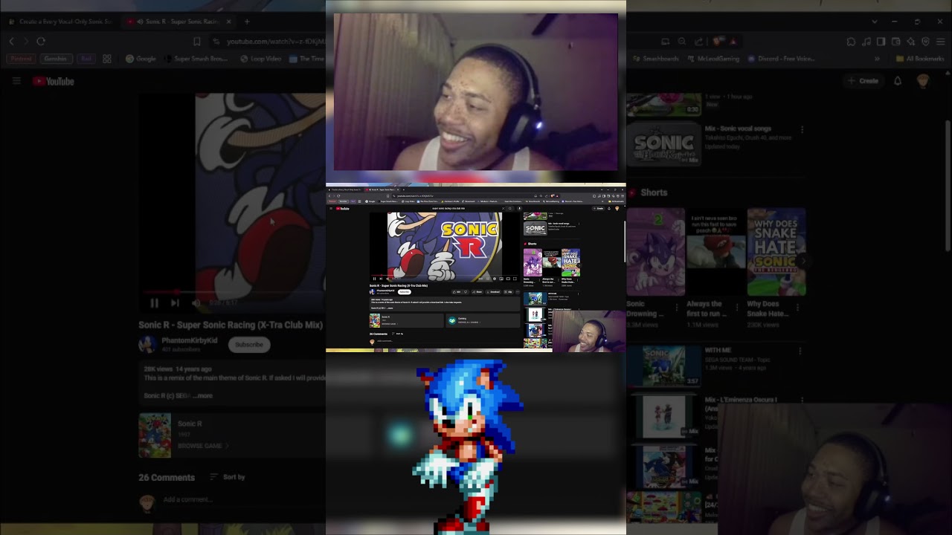
Task: Open the Sort by comments dropdown
Action: click(x=227, y=477)
